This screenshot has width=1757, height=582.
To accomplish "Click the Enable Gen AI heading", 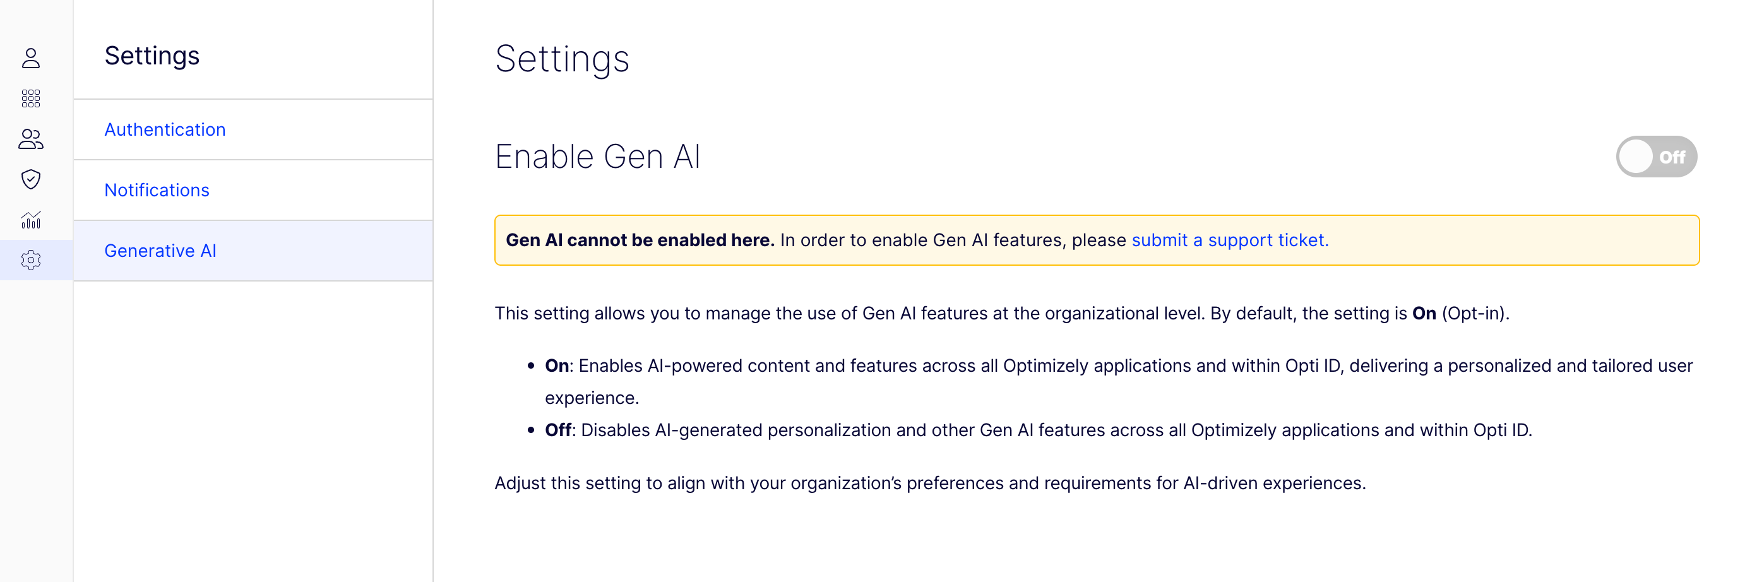I will pos(597,157).
